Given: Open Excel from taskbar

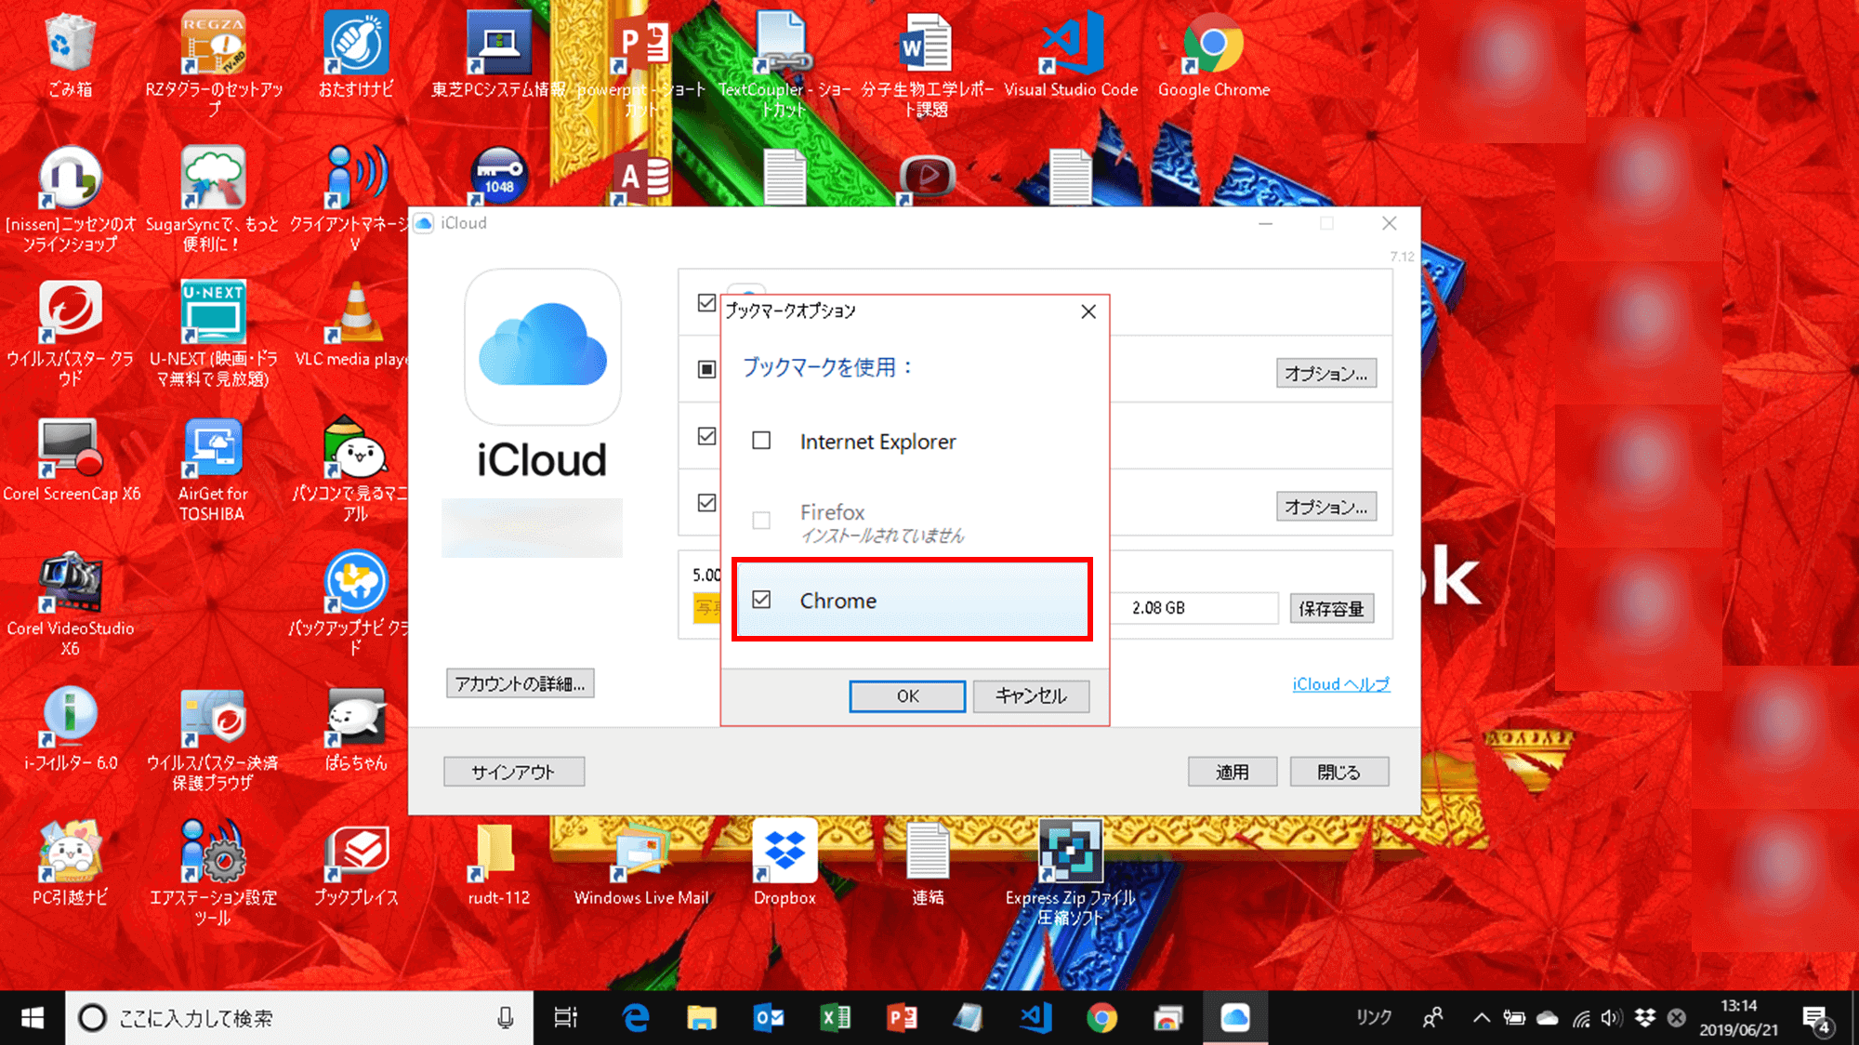Looking at the screenshot, I should 836,1018.
